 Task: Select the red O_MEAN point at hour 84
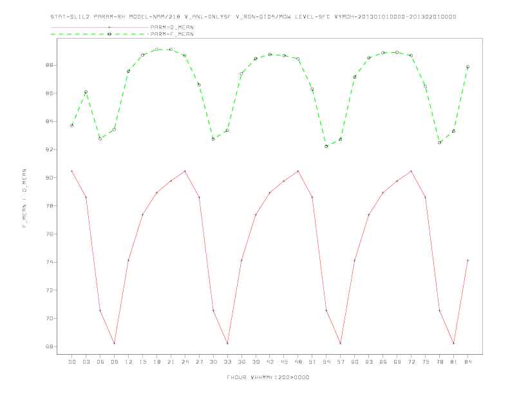[x=467, y=260]
